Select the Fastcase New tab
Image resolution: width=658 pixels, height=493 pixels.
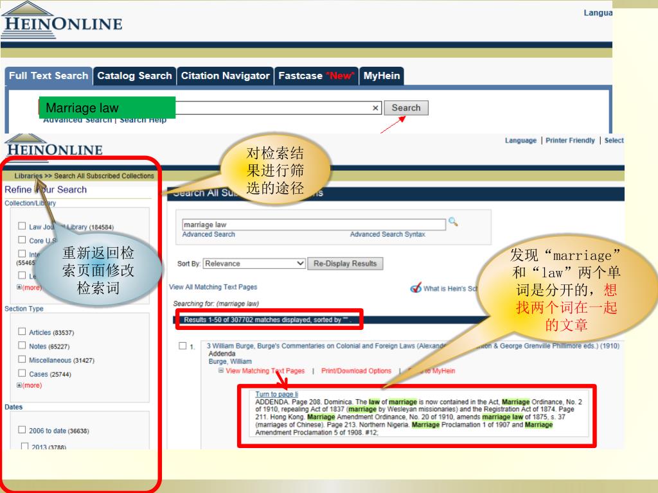[x=316, y=76]
